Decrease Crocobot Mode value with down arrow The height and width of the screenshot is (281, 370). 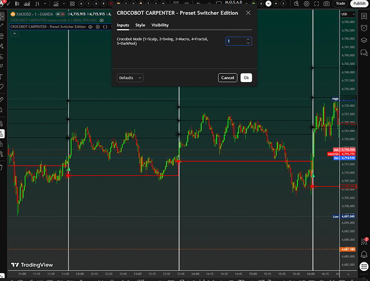tap(248, 43)
